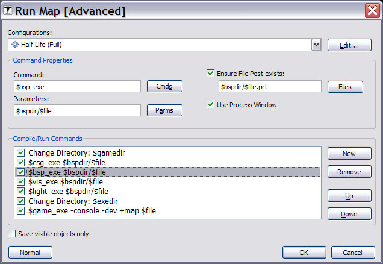Open the Cmds command list button
This screenshot has width=383, height=264.
tap(164, 87)
